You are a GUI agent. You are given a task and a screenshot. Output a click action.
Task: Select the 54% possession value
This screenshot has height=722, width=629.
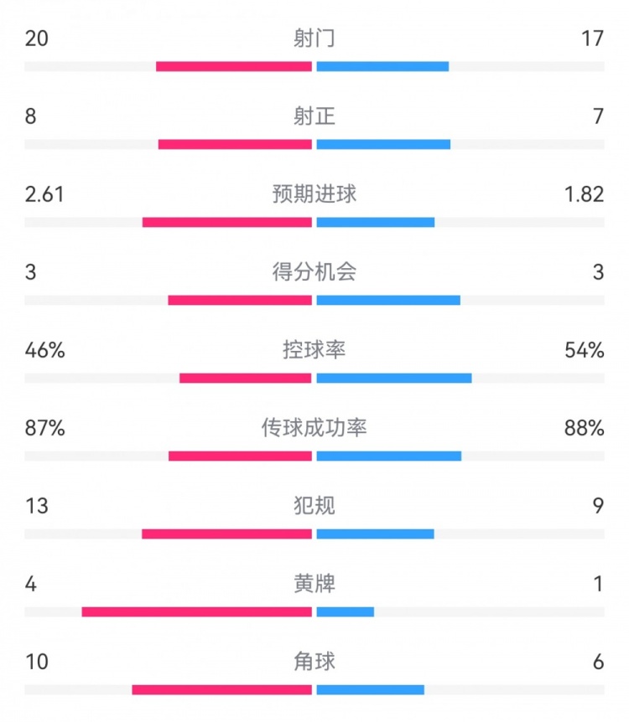click(x=585, y=350)
